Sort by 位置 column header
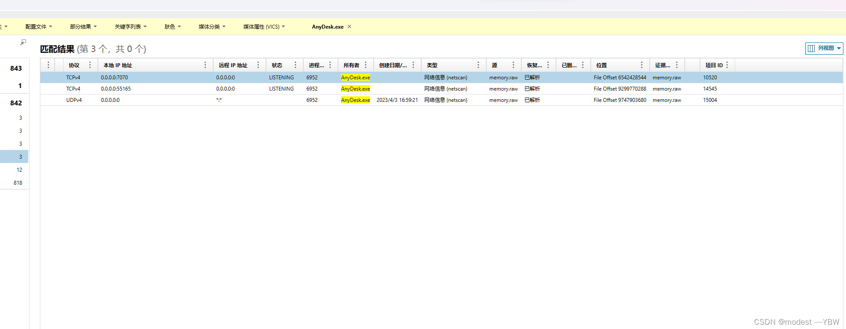The image size is (846, 329). click(x=602, y=65)
